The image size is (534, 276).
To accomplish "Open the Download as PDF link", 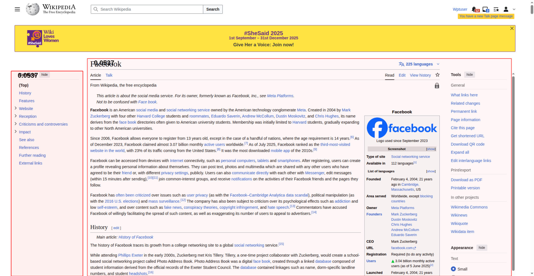I will point(466,180).
